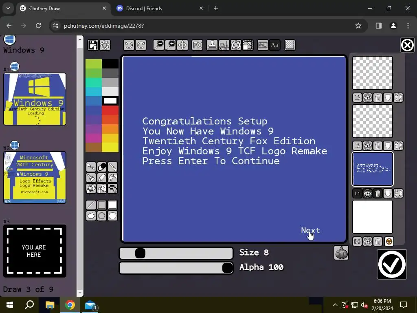
Task: Merge layer L2 down with arrow
Action: [388, 145]
